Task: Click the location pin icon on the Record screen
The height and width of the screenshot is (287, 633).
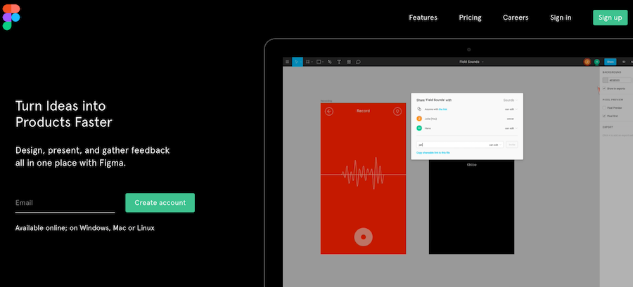Action: pyautogui.click(x=397, y=112)
